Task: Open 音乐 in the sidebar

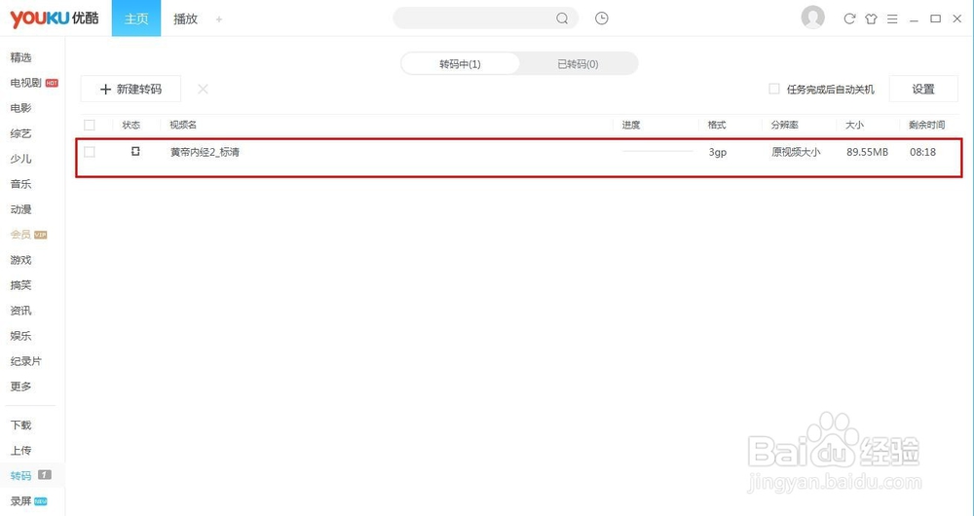Action: click(20, 184)
